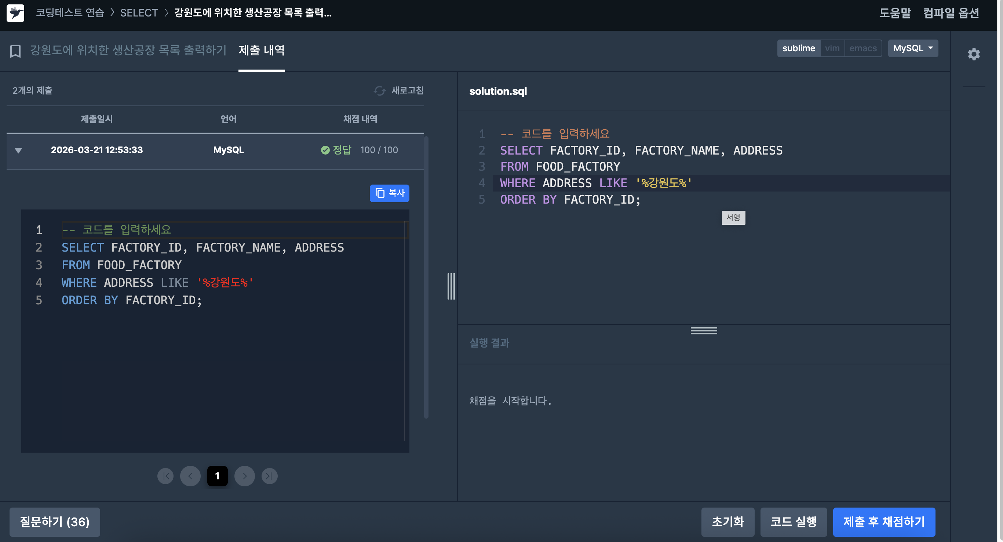Go to first page pagination icon

tap(165, 476)
